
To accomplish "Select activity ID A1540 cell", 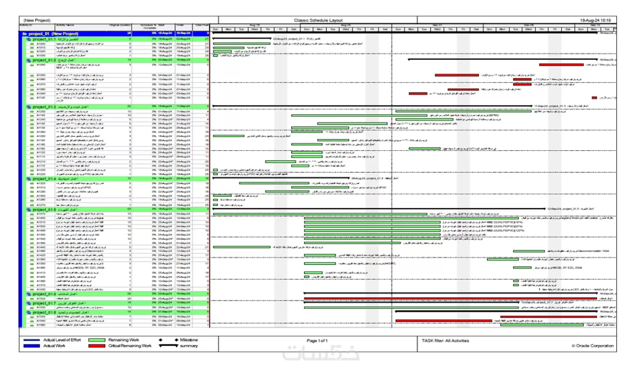I will pyautogui.click(x=41, y=321).
